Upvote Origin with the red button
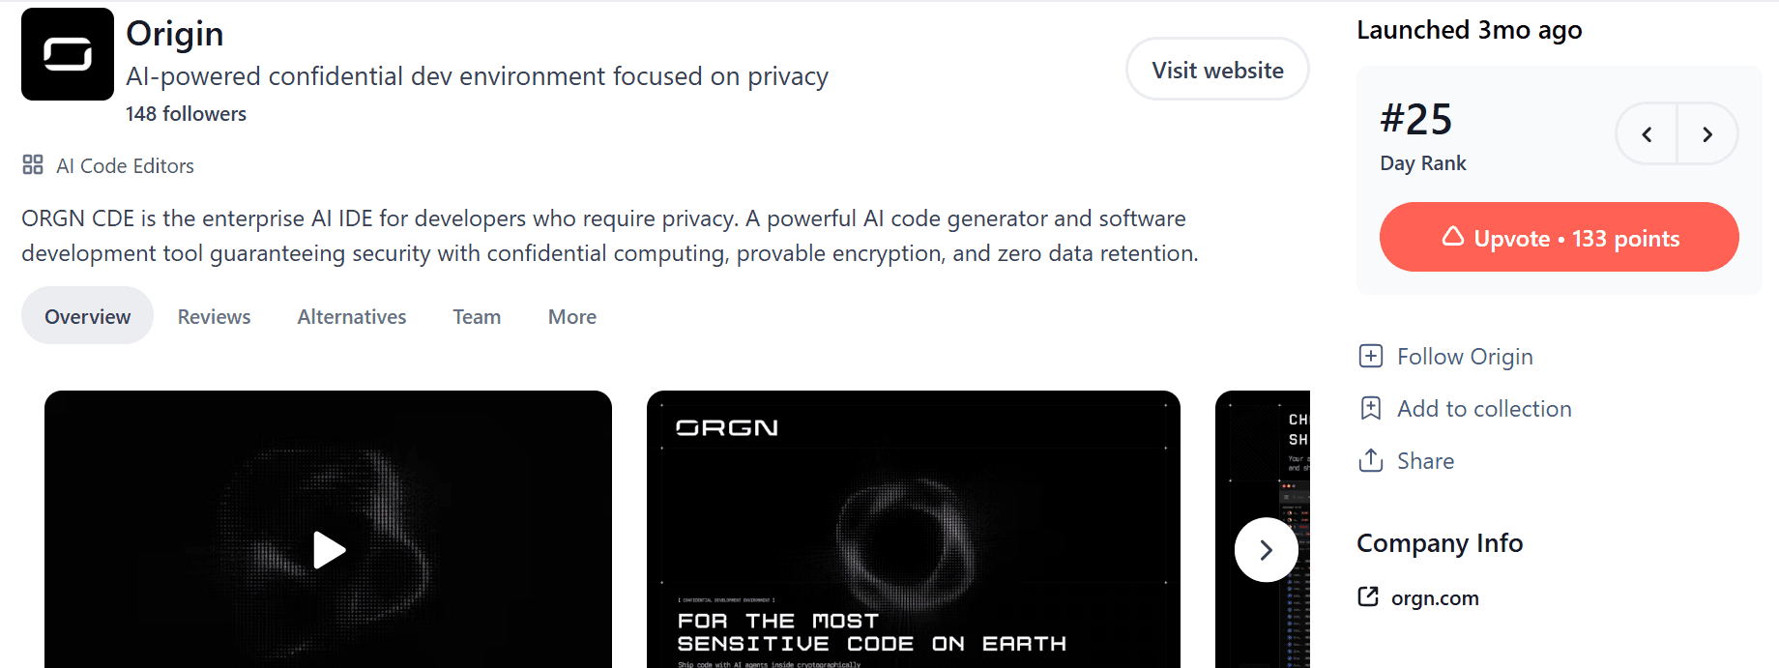The width and height of the screenshot is (1779, 668). [x=1559, y=237]
